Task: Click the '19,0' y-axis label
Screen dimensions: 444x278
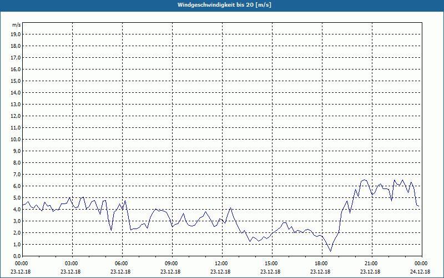Action: tap(16, 34)
